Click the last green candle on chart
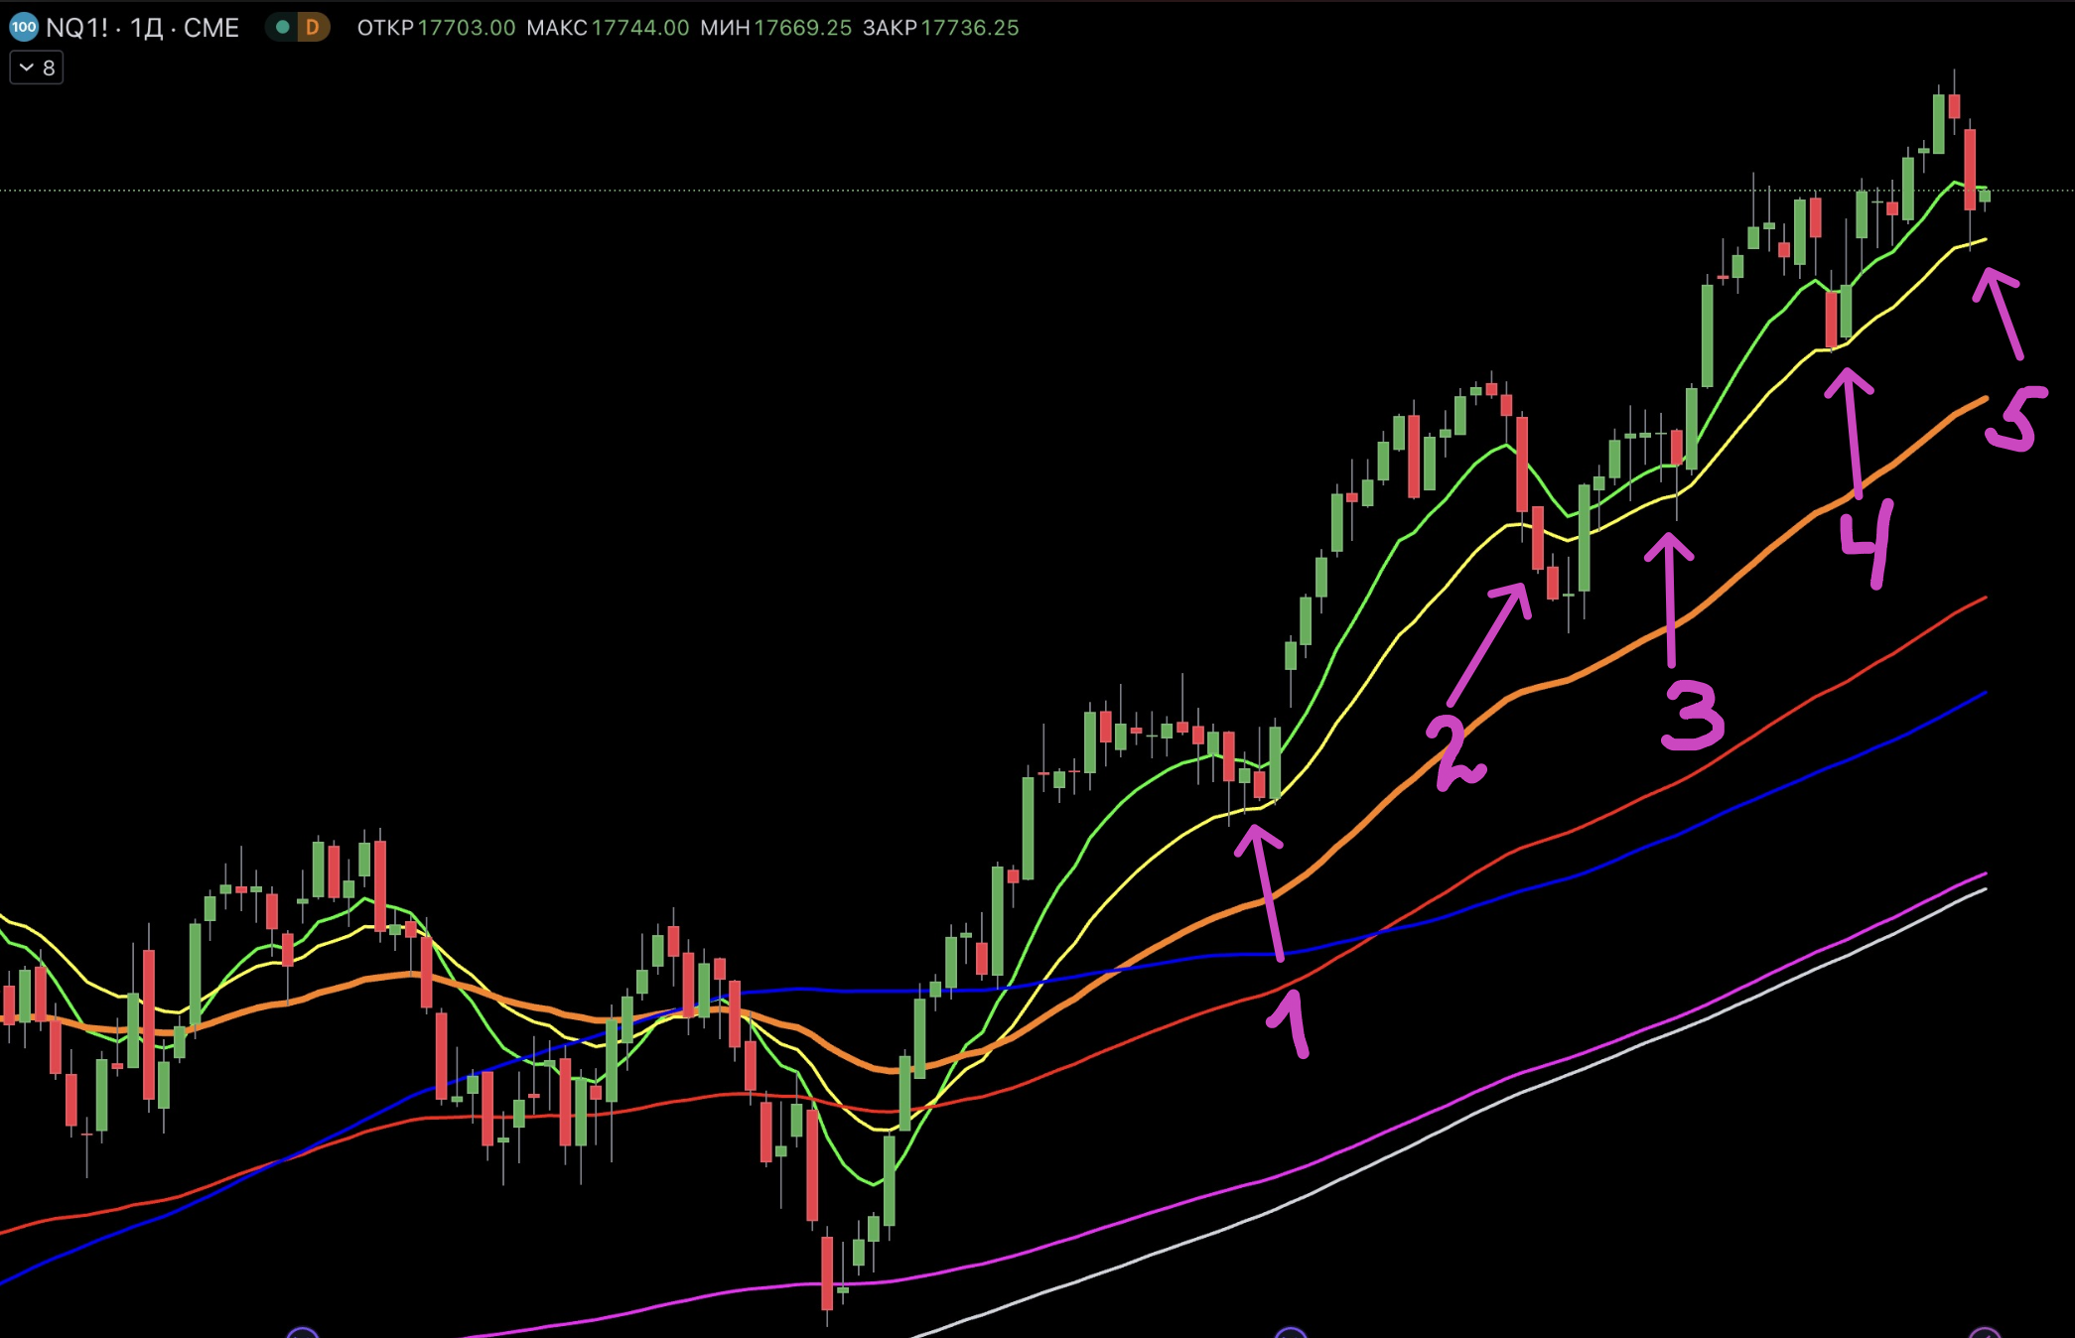 pyautogui.click(x=1985, y=197)
